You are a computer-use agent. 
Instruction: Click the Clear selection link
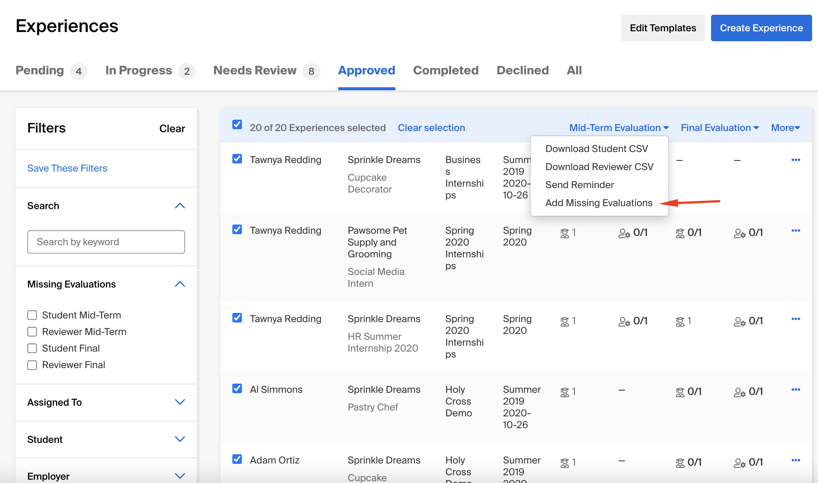pyautogui.click(x=431, y=128)
